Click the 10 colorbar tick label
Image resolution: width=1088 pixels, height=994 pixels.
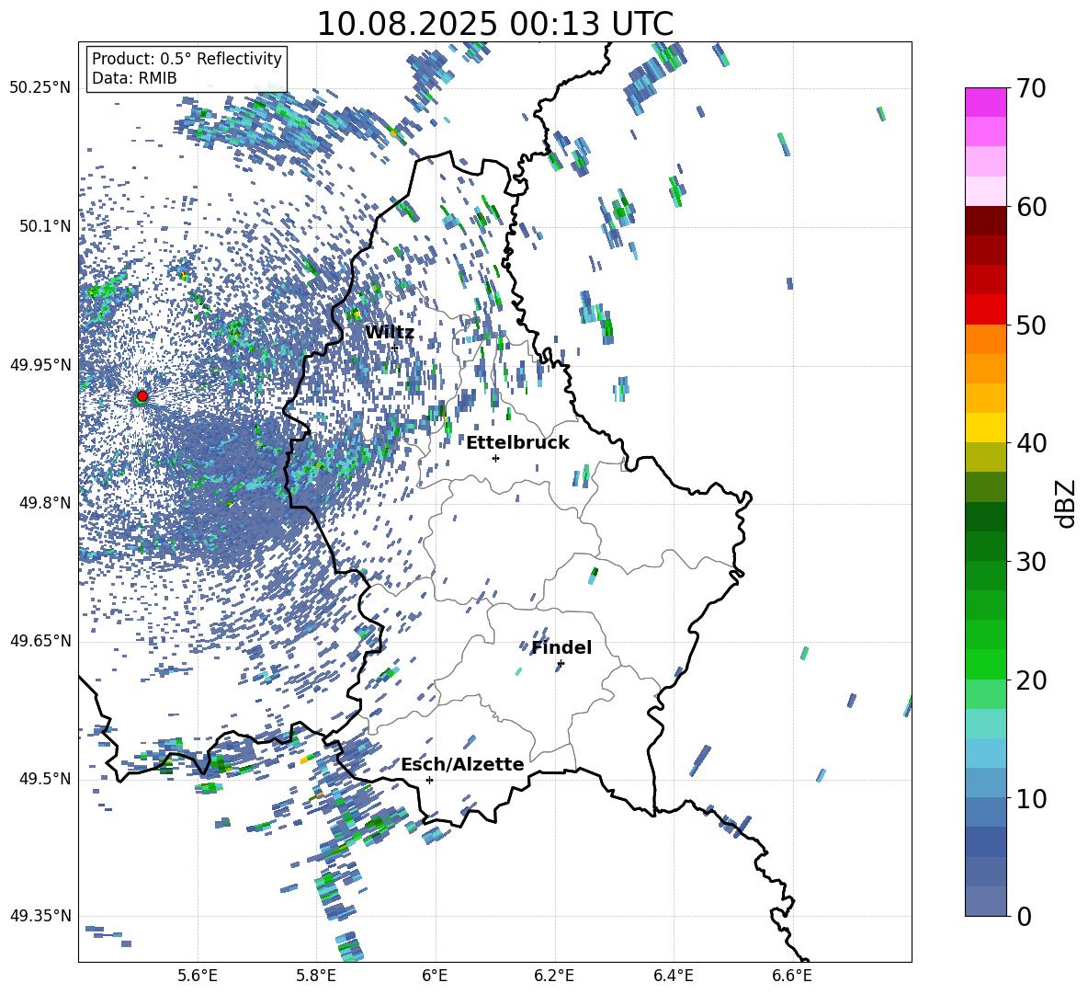click(x=1032, y=798)
